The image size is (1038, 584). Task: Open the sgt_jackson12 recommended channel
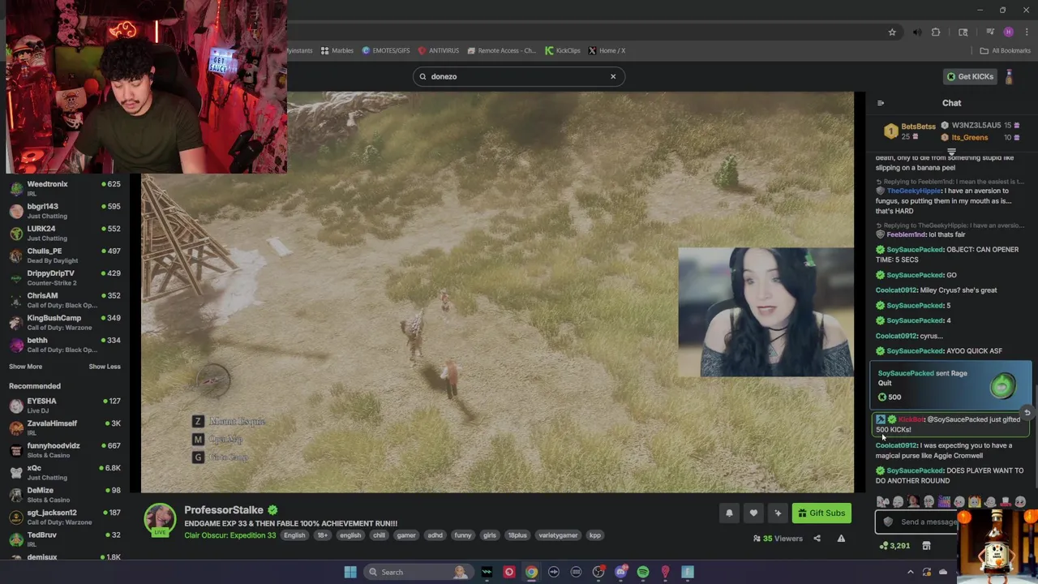pyautogui.click(x=65, y=517)
